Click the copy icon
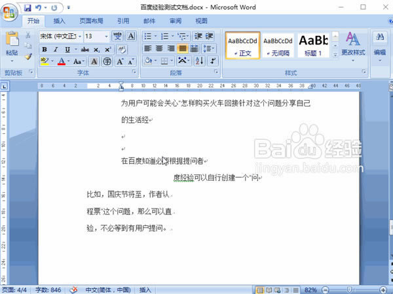The image size is (393, 294). 28,46
